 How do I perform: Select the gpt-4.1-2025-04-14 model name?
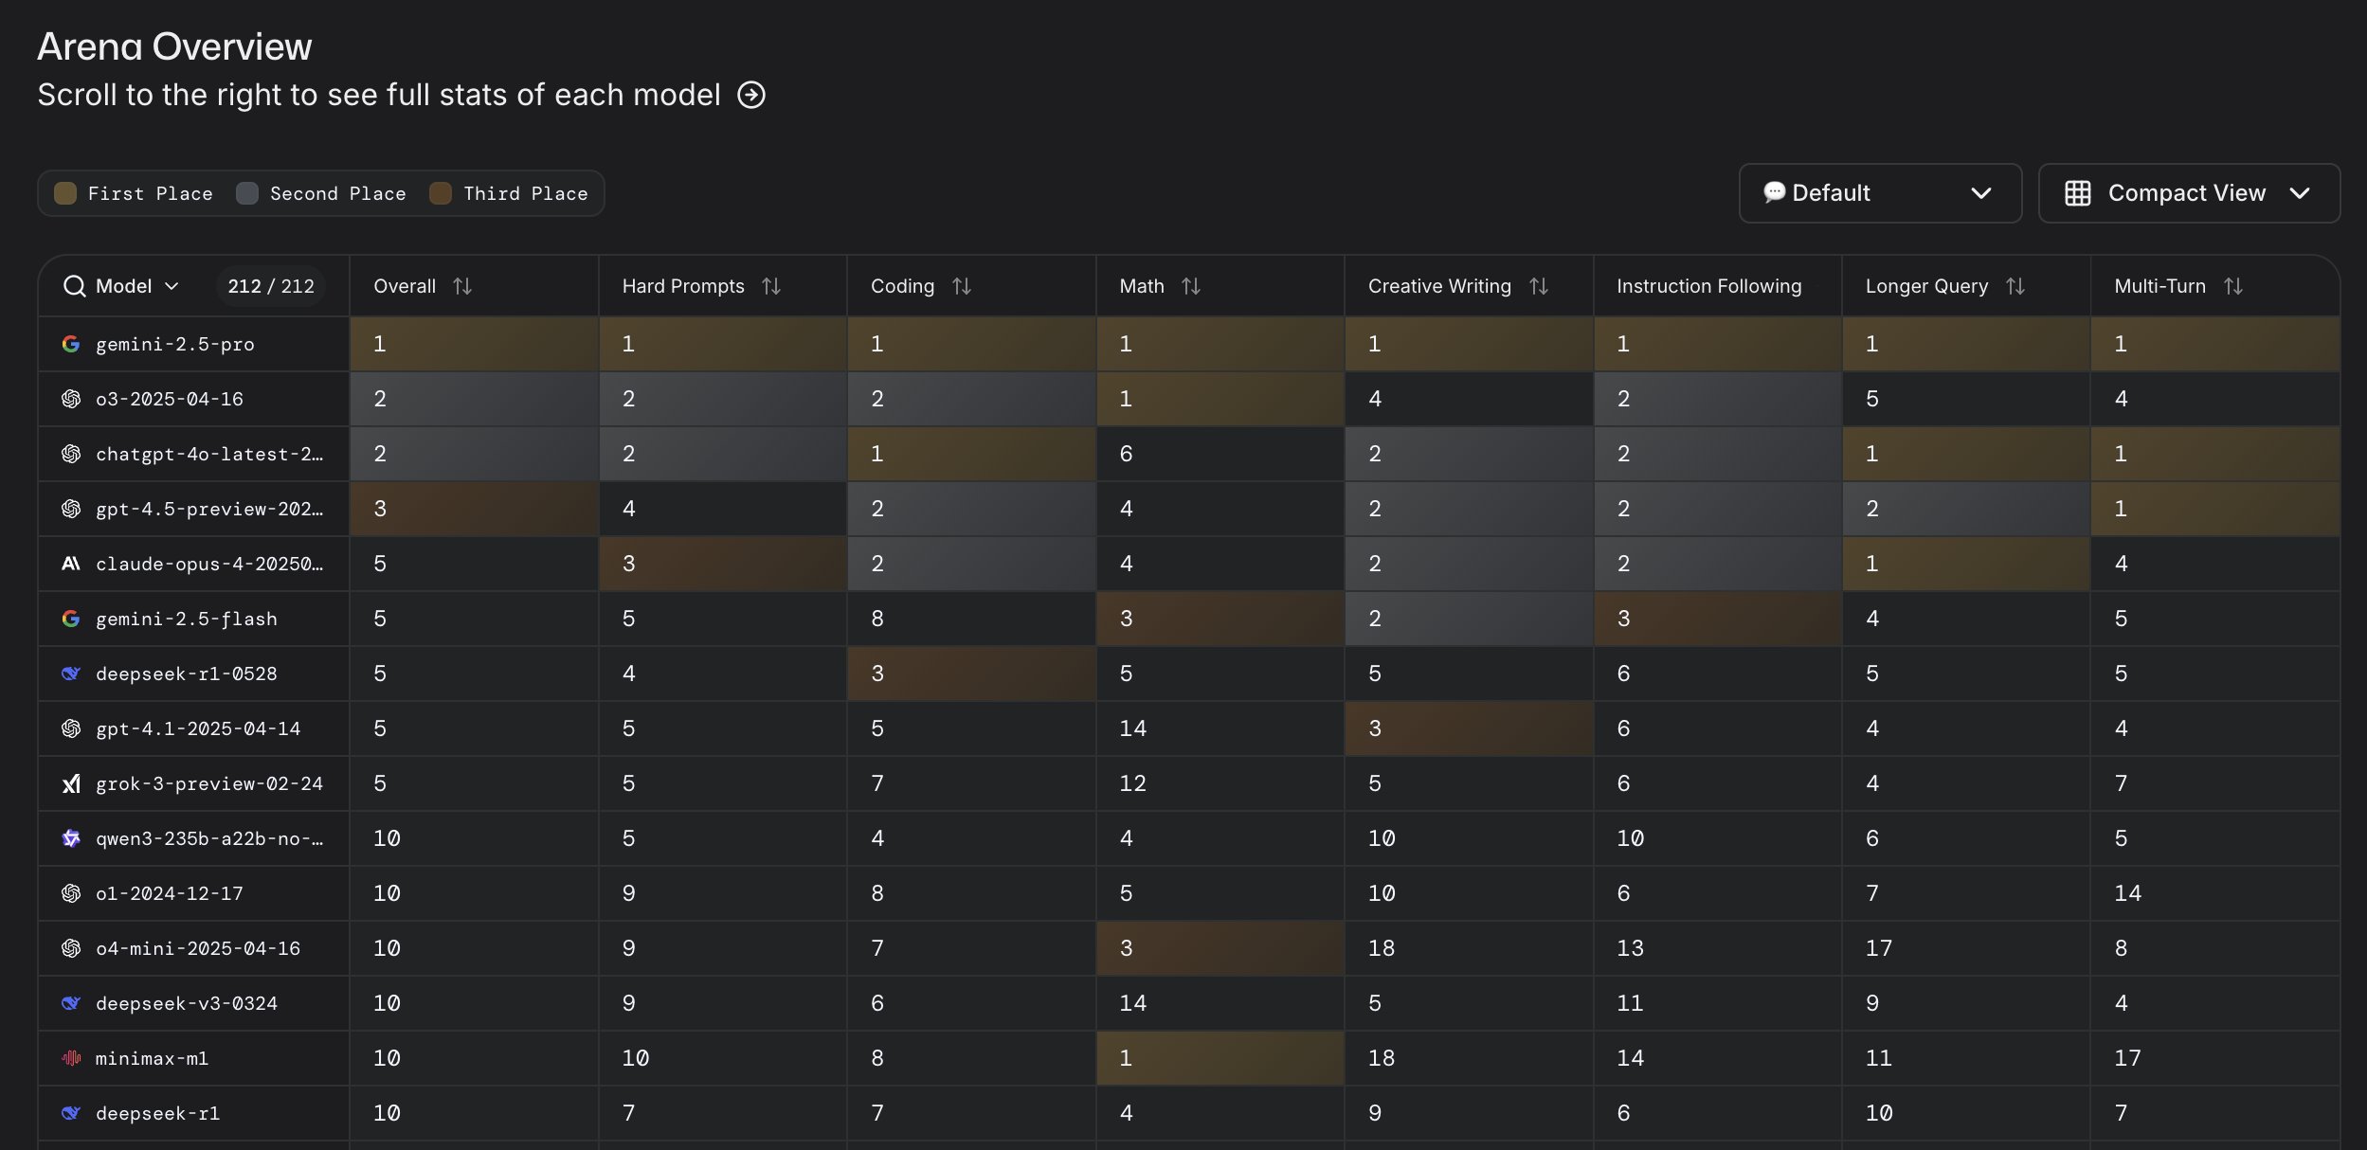(x=198, y=728)
